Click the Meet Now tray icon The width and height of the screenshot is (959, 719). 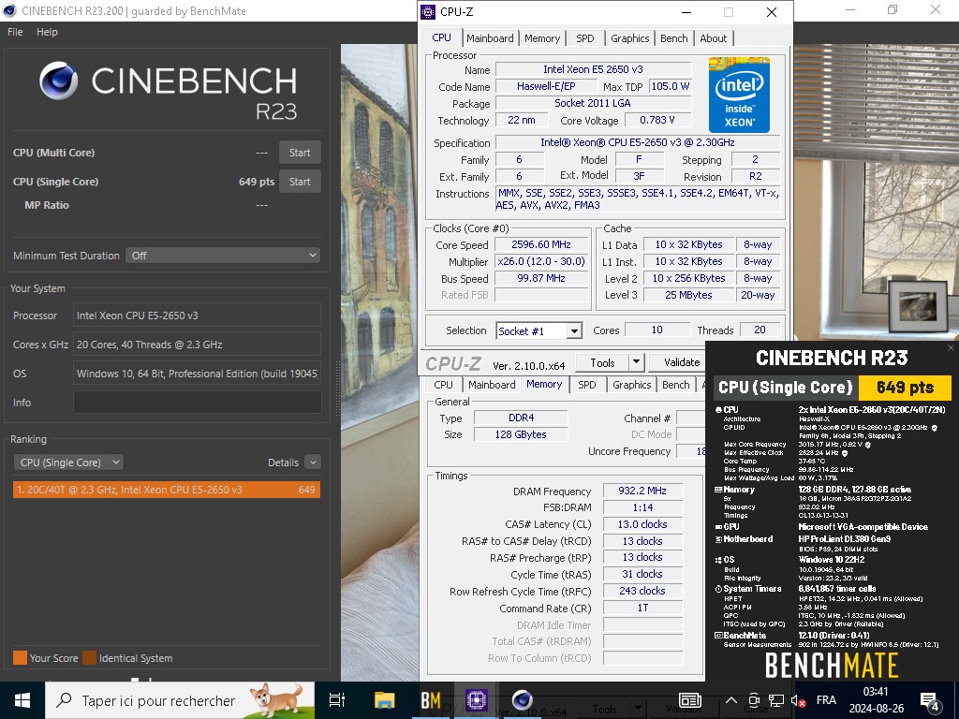(x=754, y=700)
